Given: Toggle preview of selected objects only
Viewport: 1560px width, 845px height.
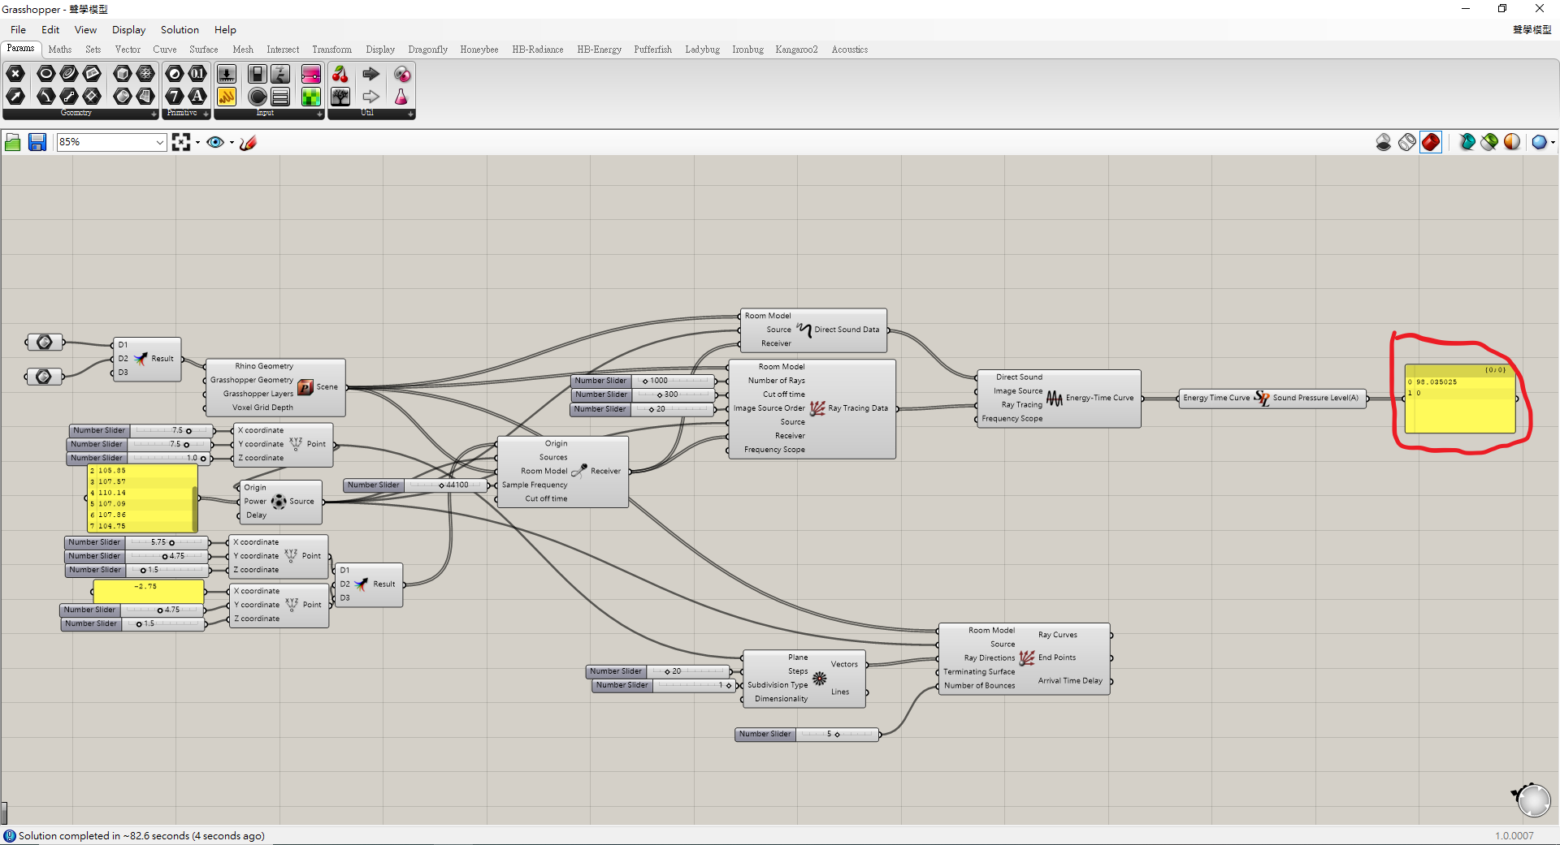Looking at the screenshot, I should 1467,143.
